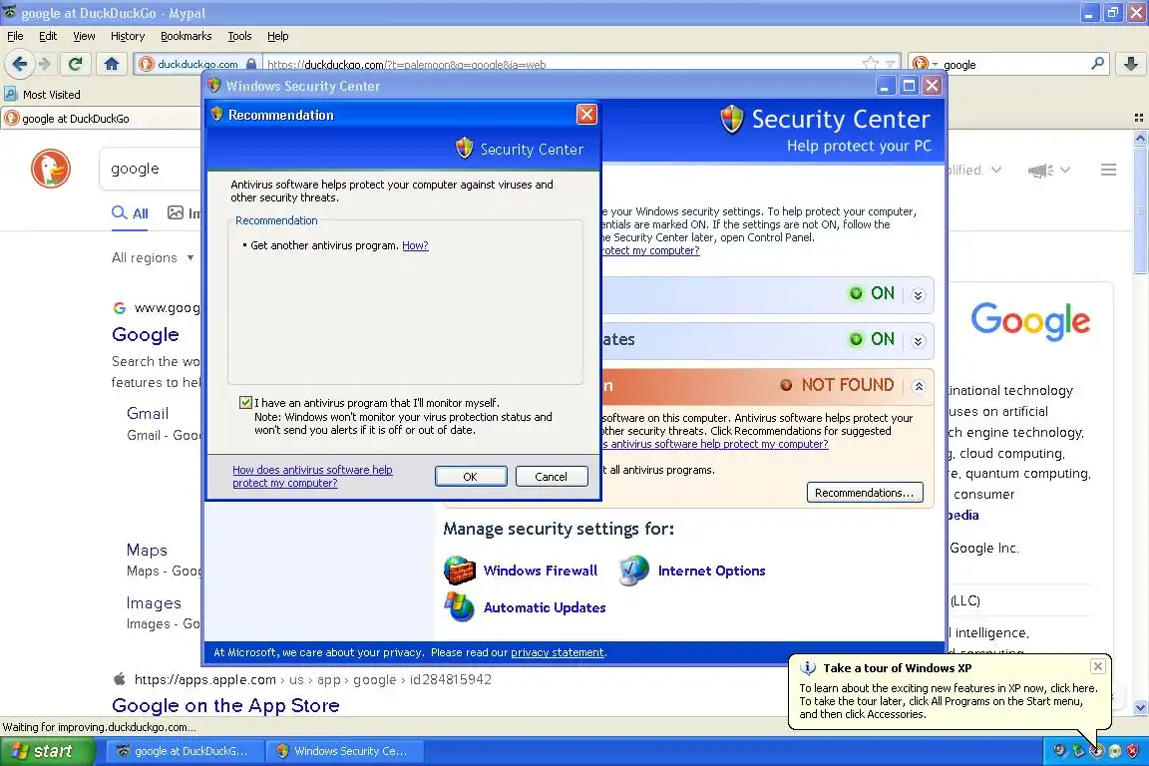Open the Edit menu

(x=48, y=36)
